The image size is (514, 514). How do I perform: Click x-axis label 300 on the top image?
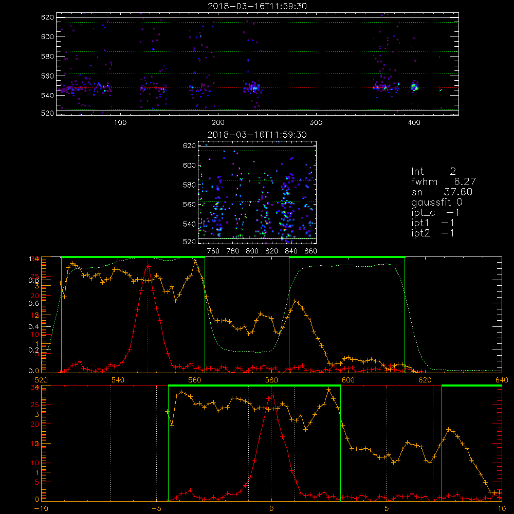tap(316, 123)
